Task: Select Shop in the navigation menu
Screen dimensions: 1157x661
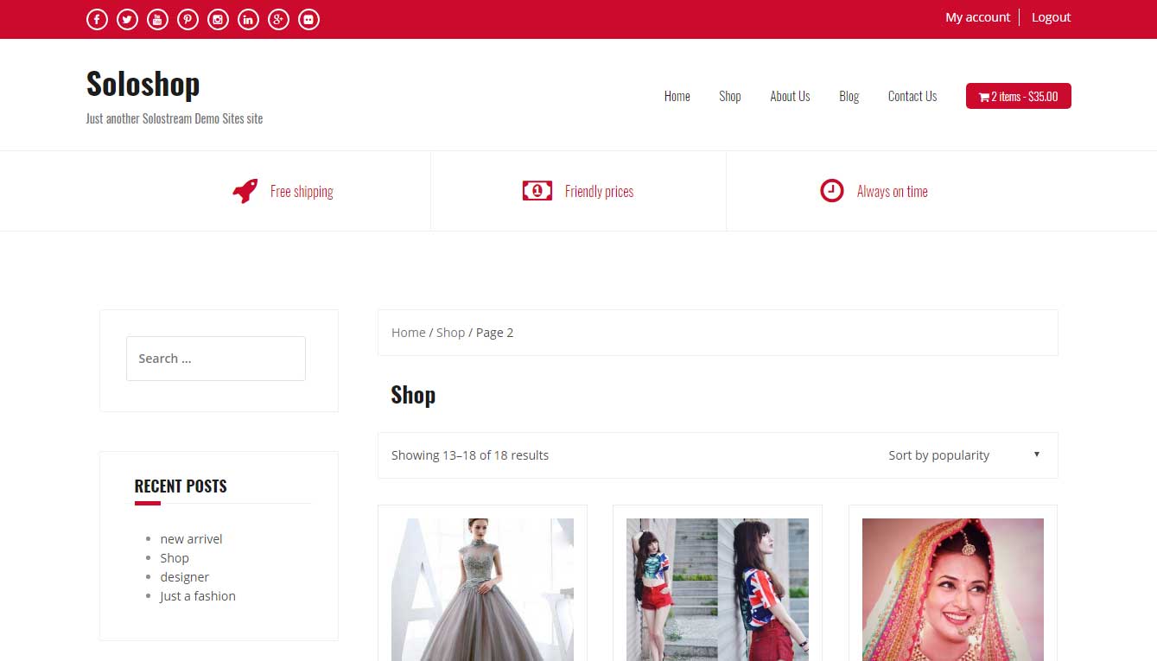Action: tap(730, 96)
